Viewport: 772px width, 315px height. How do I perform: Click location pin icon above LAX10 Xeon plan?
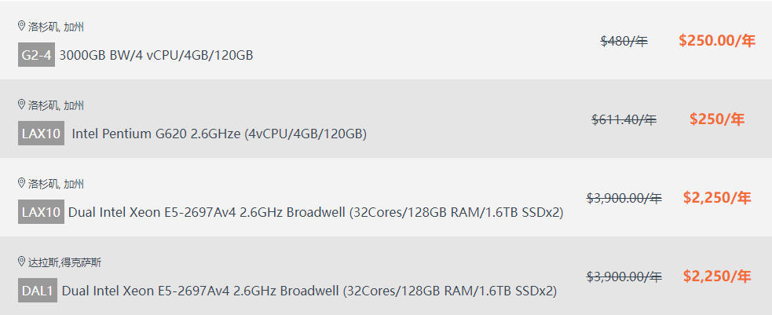tap(22, 183)
